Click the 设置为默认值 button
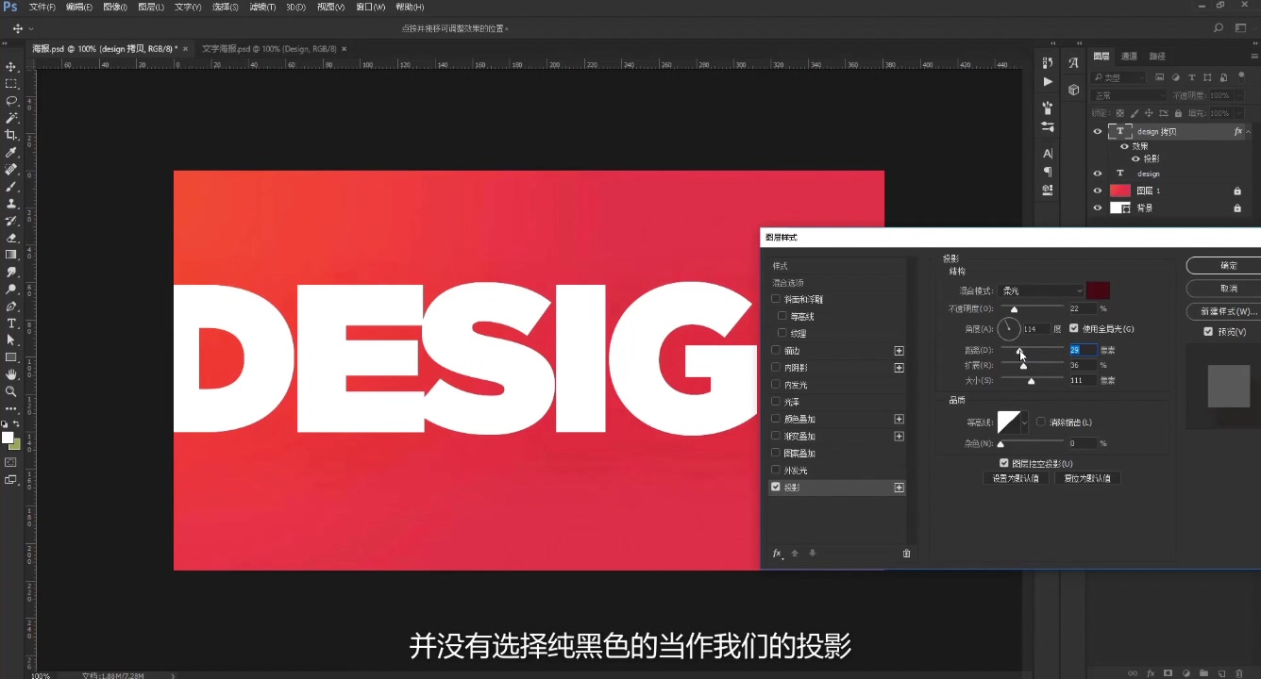 (1016, 478)
